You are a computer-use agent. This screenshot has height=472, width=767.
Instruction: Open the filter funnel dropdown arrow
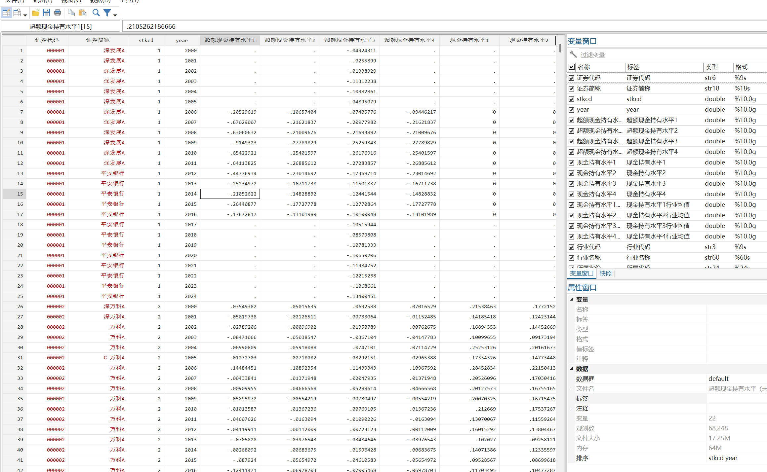115,15
